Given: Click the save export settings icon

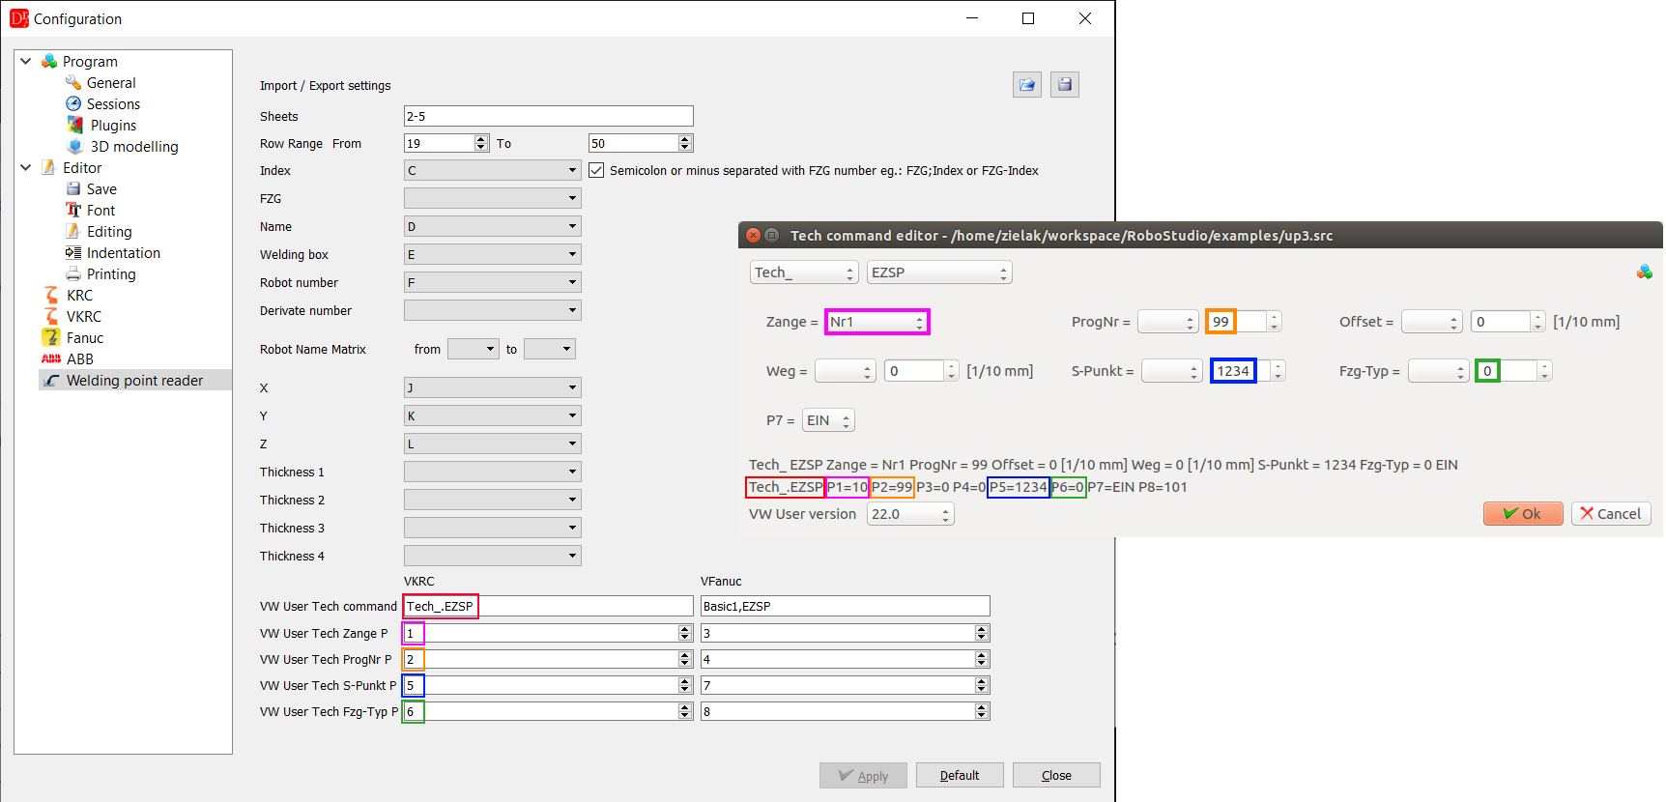Looking at the screenshot, I should point(1065,85).
